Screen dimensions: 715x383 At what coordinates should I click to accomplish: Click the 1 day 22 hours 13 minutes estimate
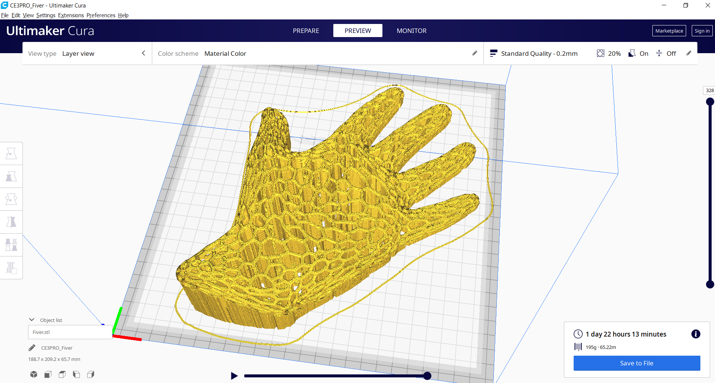pyautogui.click(x=626, y=334)
